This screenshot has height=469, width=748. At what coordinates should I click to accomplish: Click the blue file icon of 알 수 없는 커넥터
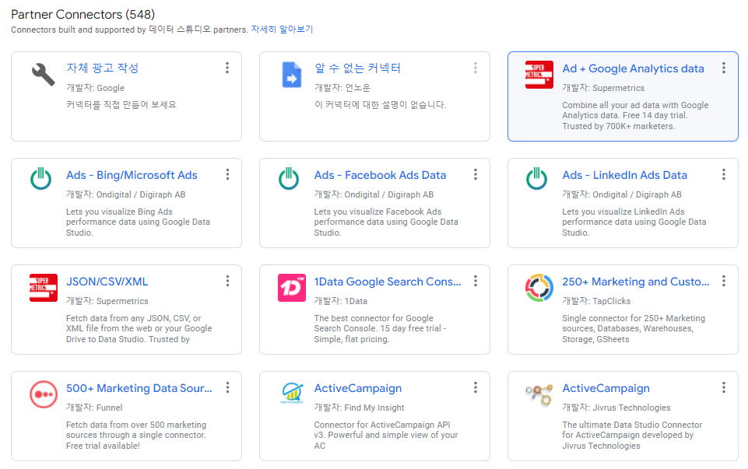point(291,75)
